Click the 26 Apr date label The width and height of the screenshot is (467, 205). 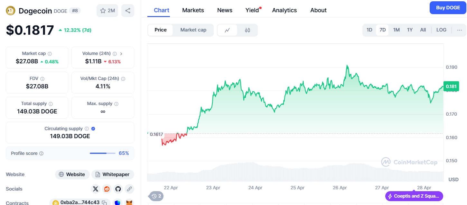click(x=340, y=188)
